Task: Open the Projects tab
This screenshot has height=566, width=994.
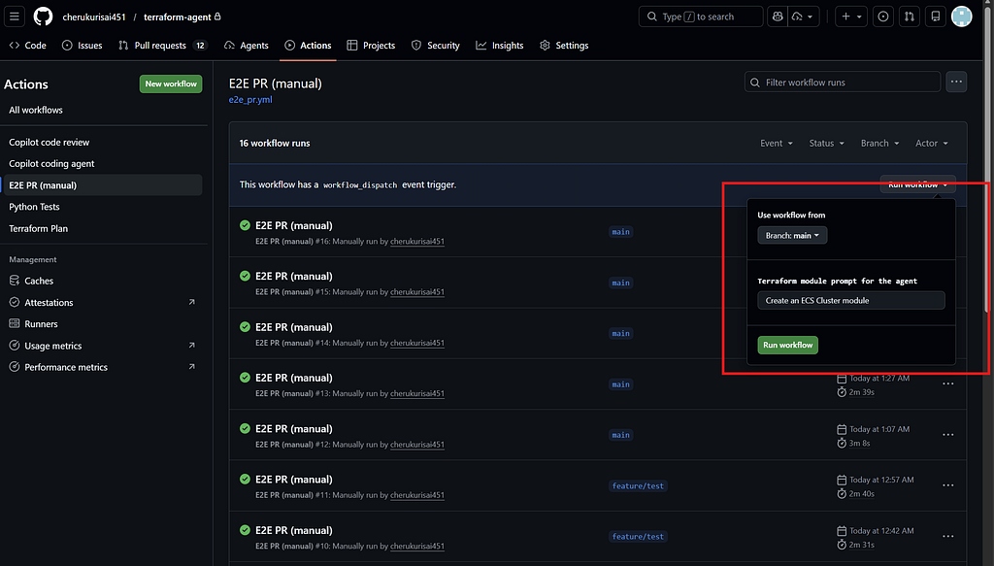Action: 371,46
